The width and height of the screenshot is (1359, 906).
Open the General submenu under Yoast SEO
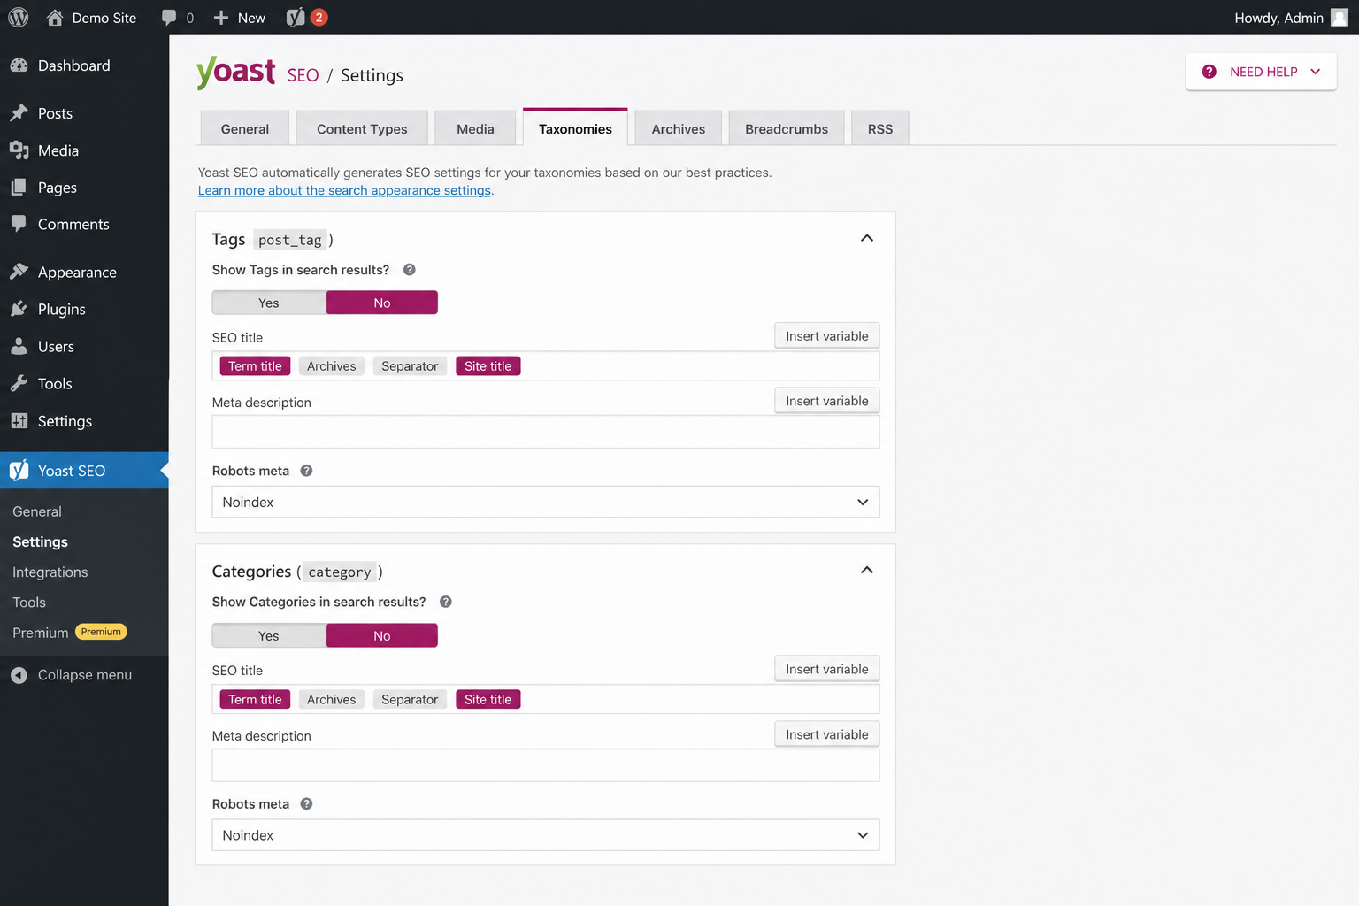tap(37, 511)
